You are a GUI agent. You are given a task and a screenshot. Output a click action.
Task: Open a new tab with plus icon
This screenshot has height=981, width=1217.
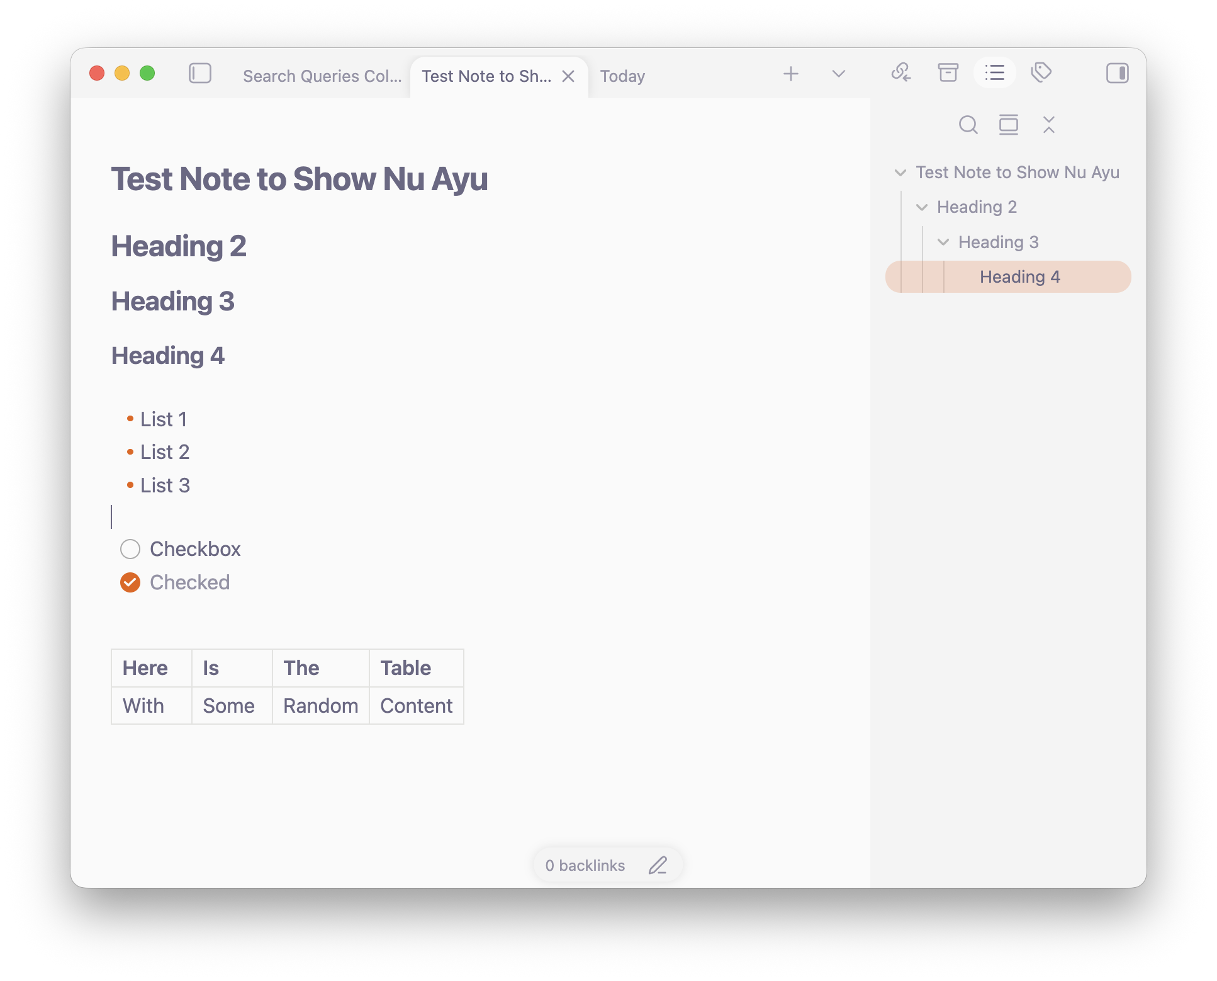791,74
